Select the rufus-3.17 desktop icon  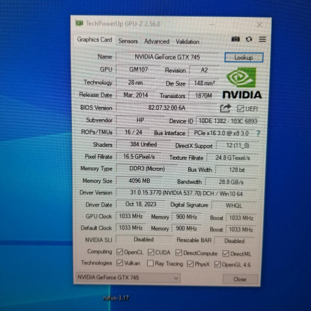point(116,298)
